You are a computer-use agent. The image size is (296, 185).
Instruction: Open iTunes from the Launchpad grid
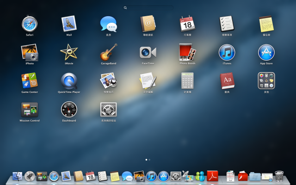click(227, 52)
